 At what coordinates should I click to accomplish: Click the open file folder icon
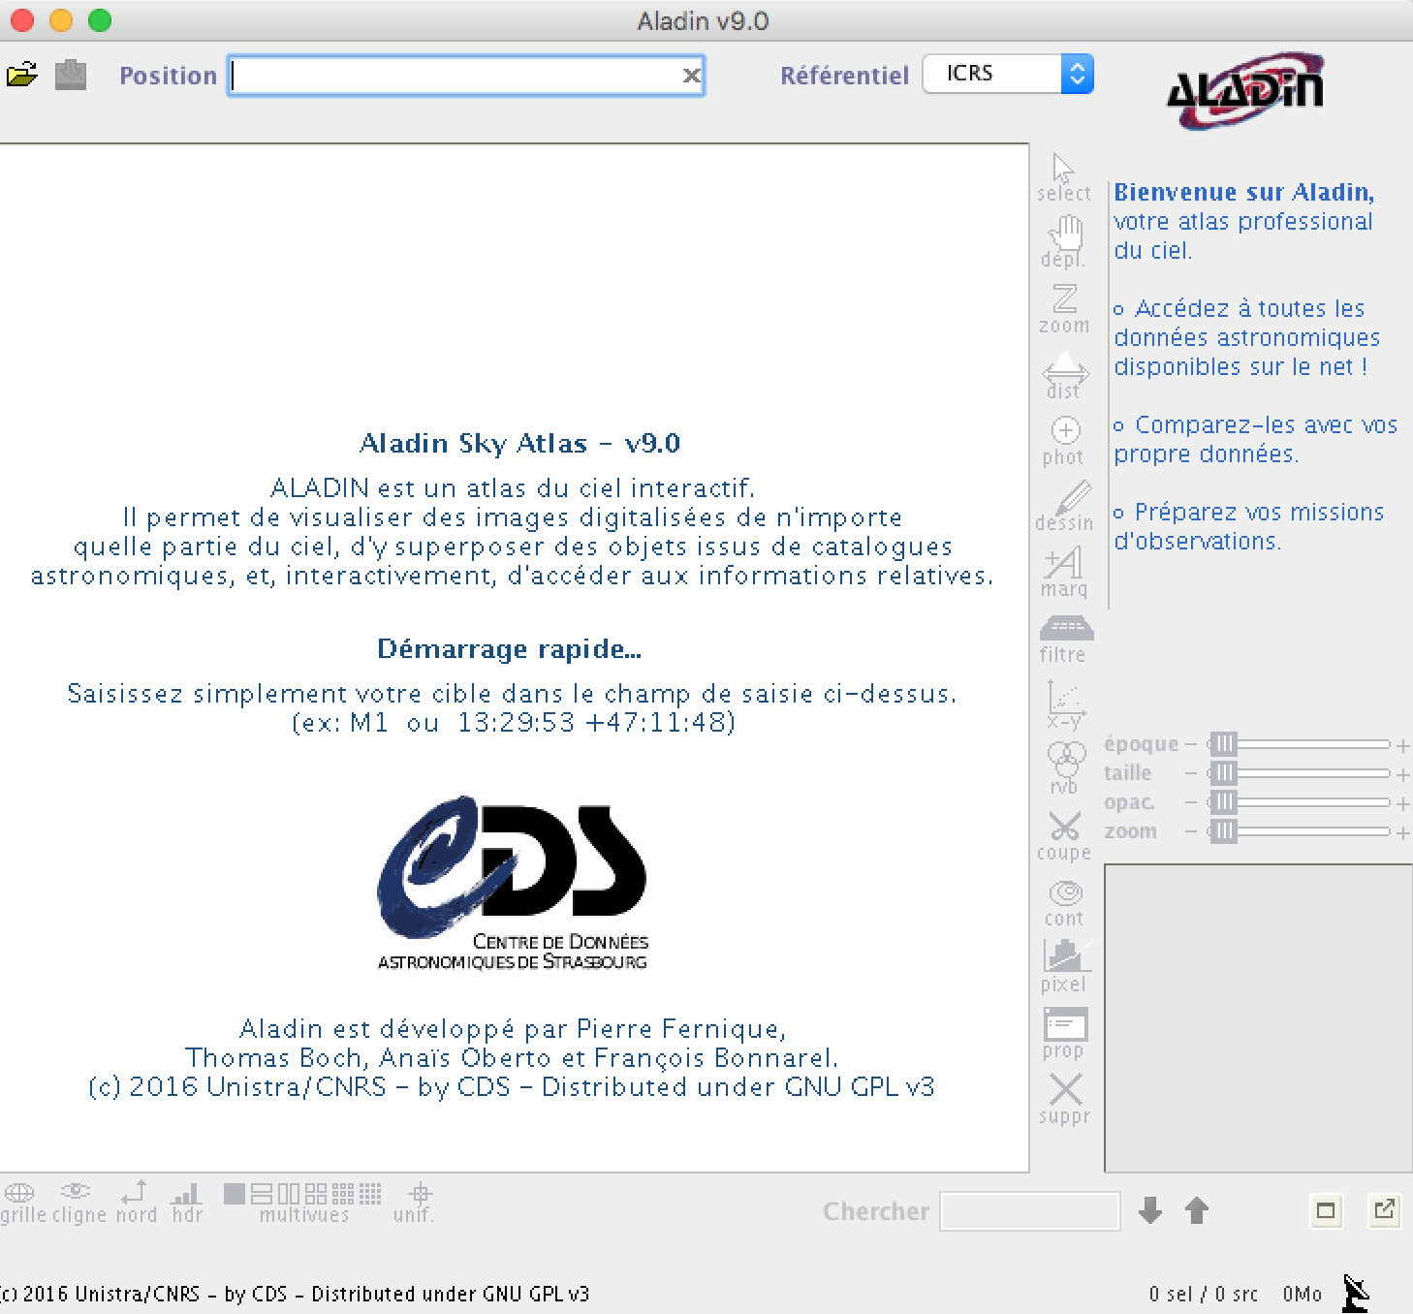pos(21,75)
